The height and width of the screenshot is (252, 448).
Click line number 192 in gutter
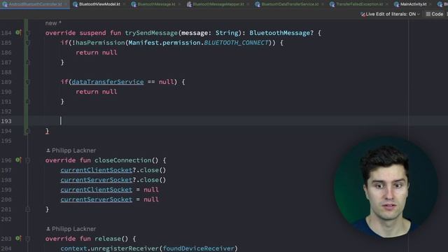(x=6, y=111)
